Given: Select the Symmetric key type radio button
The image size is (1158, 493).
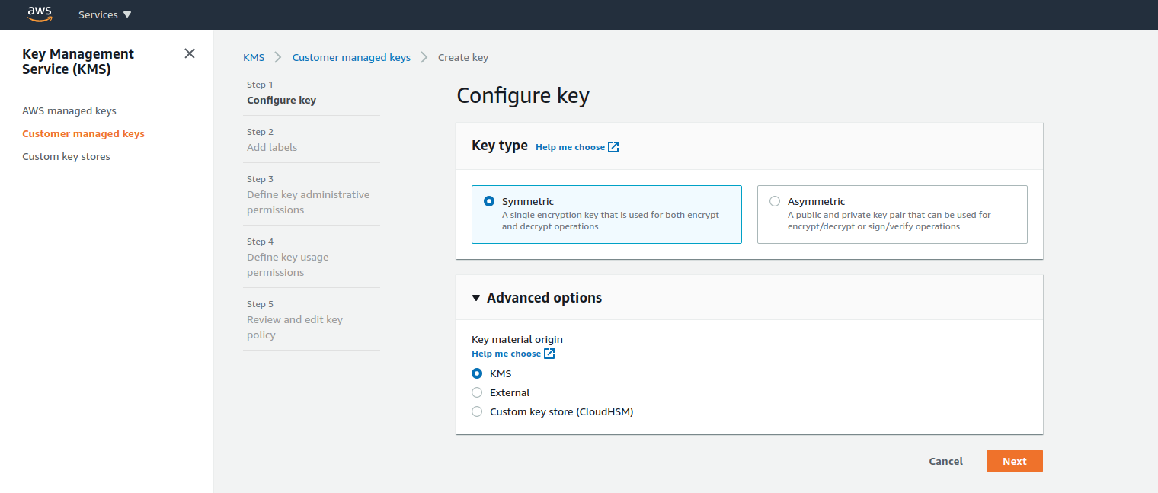Looking at the screenshot, I should [x=489, y=202].
